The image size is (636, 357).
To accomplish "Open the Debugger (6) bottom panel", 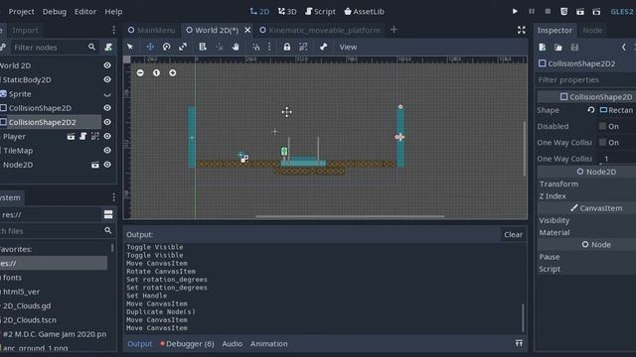I will pos(187,344).
